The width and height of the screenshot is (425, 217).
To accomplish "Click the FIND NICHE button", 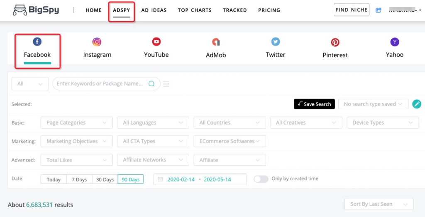I will (x=352, y=10).
